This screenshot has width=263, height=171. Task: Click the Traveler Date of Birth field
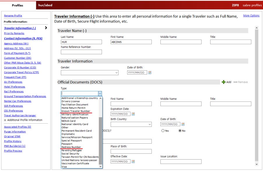tap(137, 72)
